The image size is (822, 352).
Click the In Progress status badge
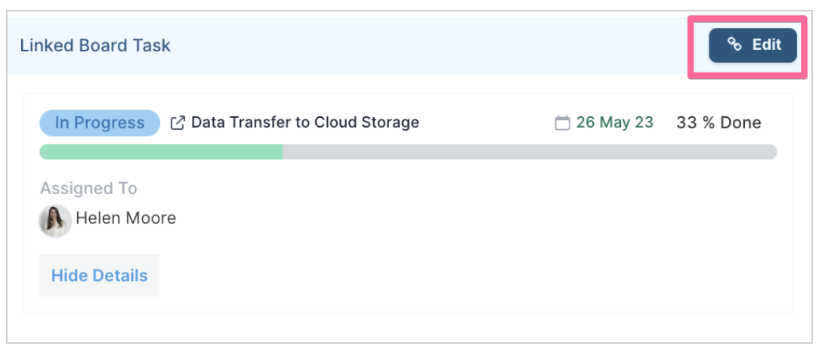(x=100, y=123)
